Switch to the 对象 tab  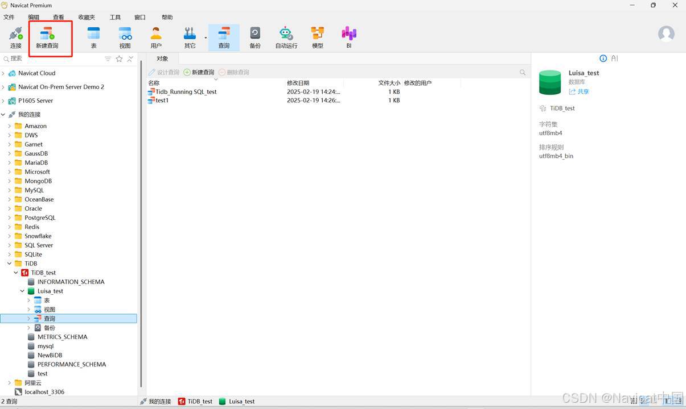(162, 59)
